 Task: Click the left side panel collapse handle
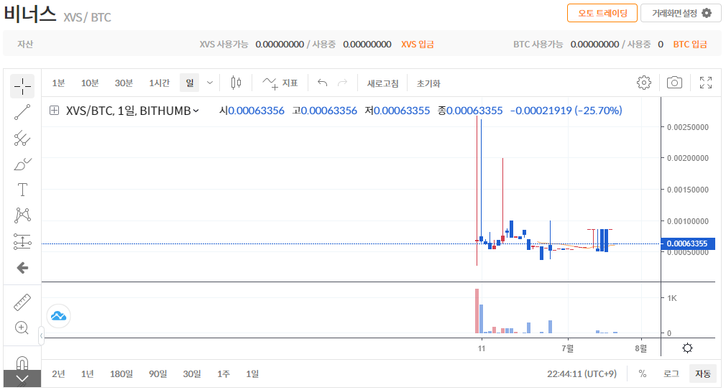tap(41, 336)
